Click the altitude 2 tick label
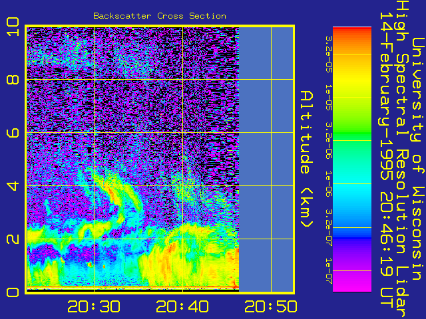The height and width of the screenshot is (319, 426). (13, 239)
